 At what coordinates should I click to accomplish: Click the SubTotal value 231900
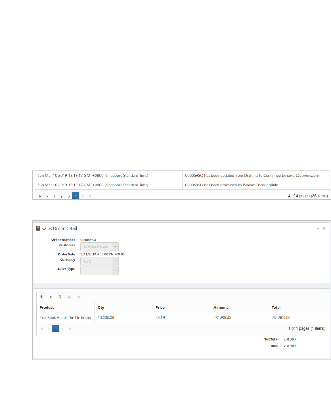(x=290, y=339)
